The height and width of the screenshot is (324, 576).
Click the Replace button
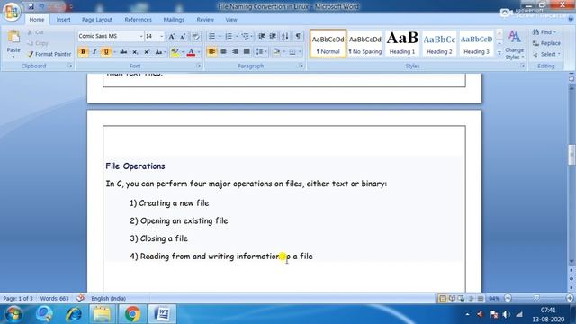(x=546, y=43)
